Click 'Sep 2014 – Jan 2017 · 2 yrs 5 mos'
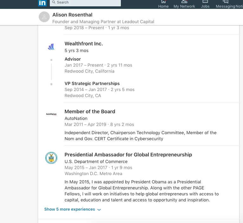Viewport: 243px width, 223px height. click(100, 89)
